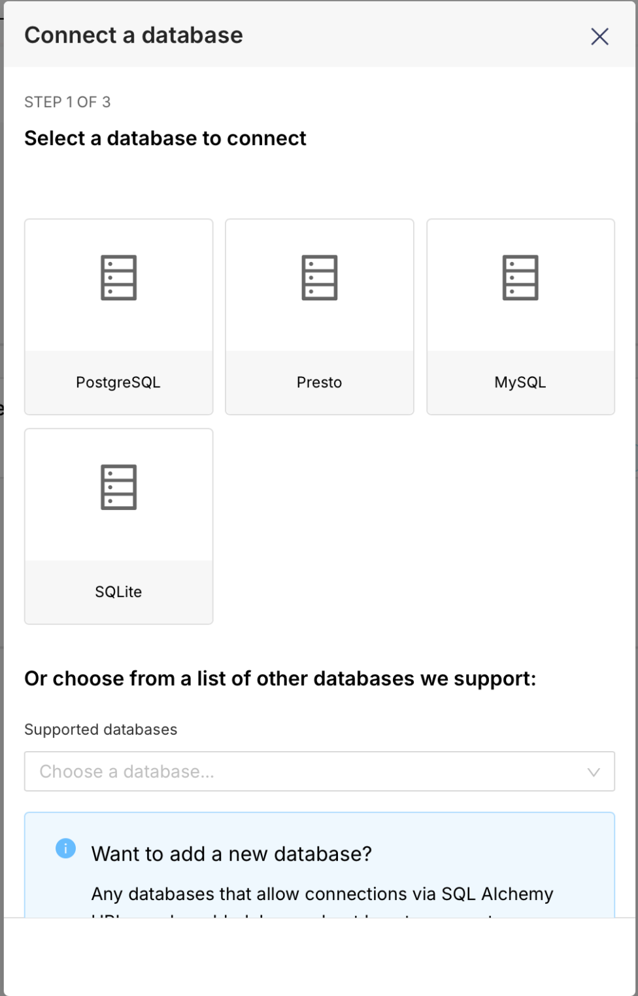Choose the PostgreSQL connection card

[118, 317]
